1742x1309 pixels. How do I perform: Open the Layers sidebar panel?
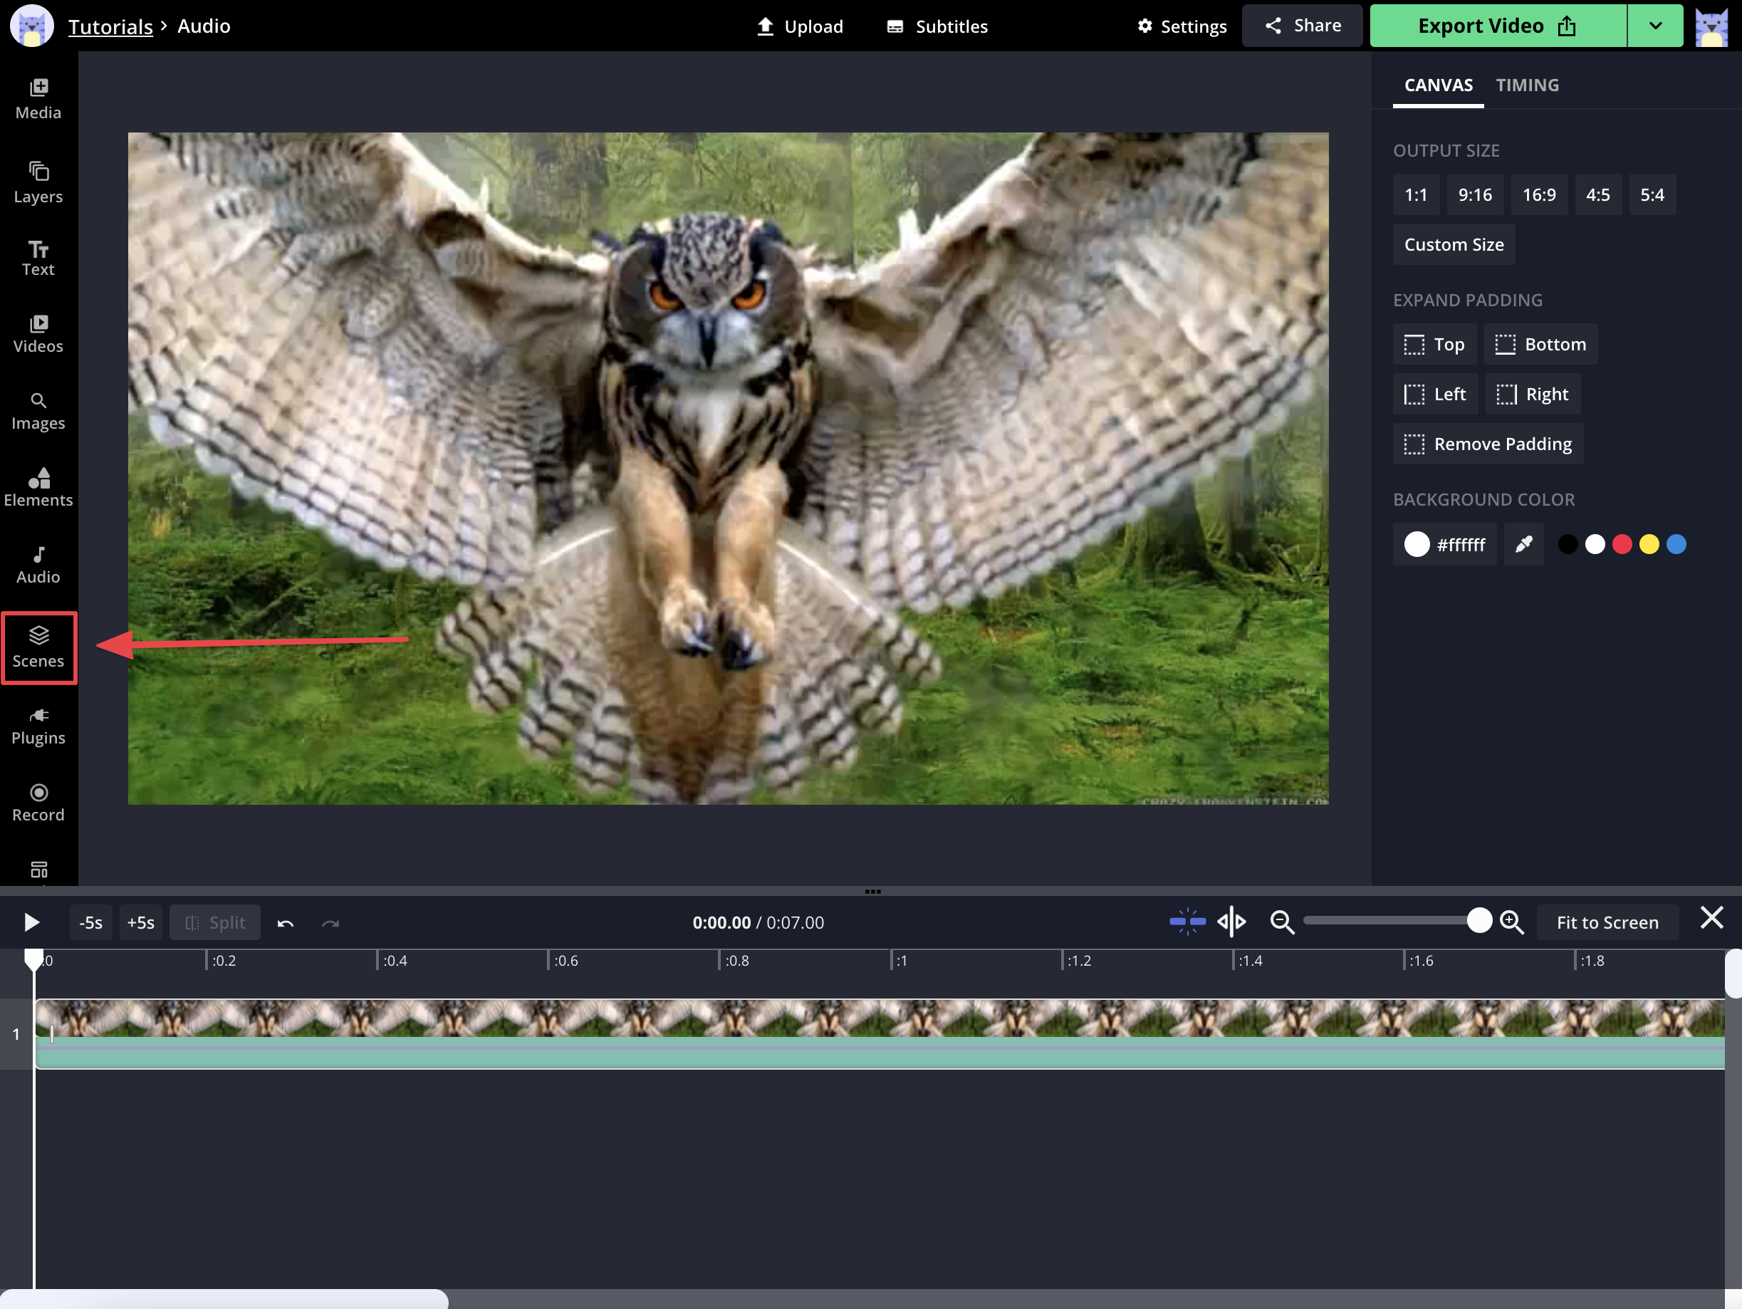[x=38, y=182]
